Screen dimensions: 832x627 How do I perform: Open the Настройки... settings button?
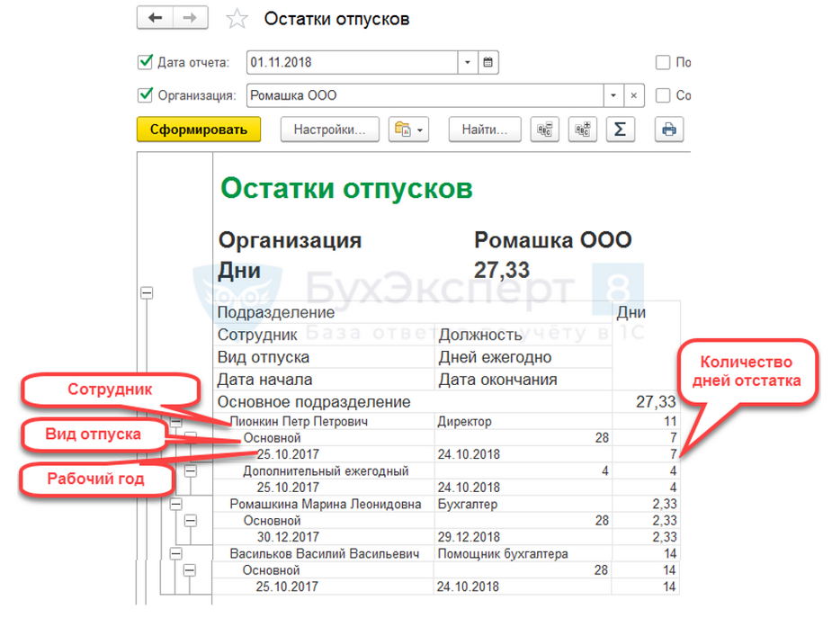coord(330,130)
